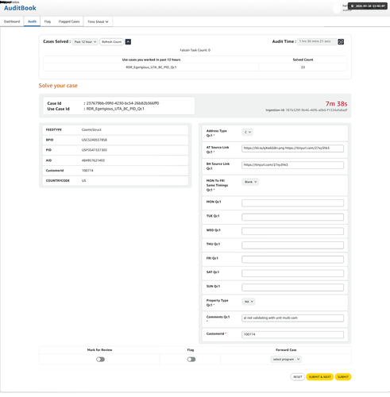This screenshot has height=397, width=390.
Task: Click the TUE Qc1 input field
Action: tap(292, 217)
